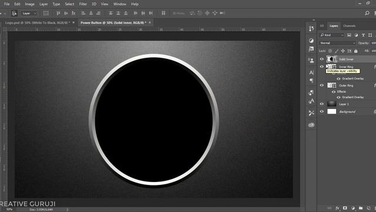
Task: Open the Adjustments panel icon
Action: [311, 41]
